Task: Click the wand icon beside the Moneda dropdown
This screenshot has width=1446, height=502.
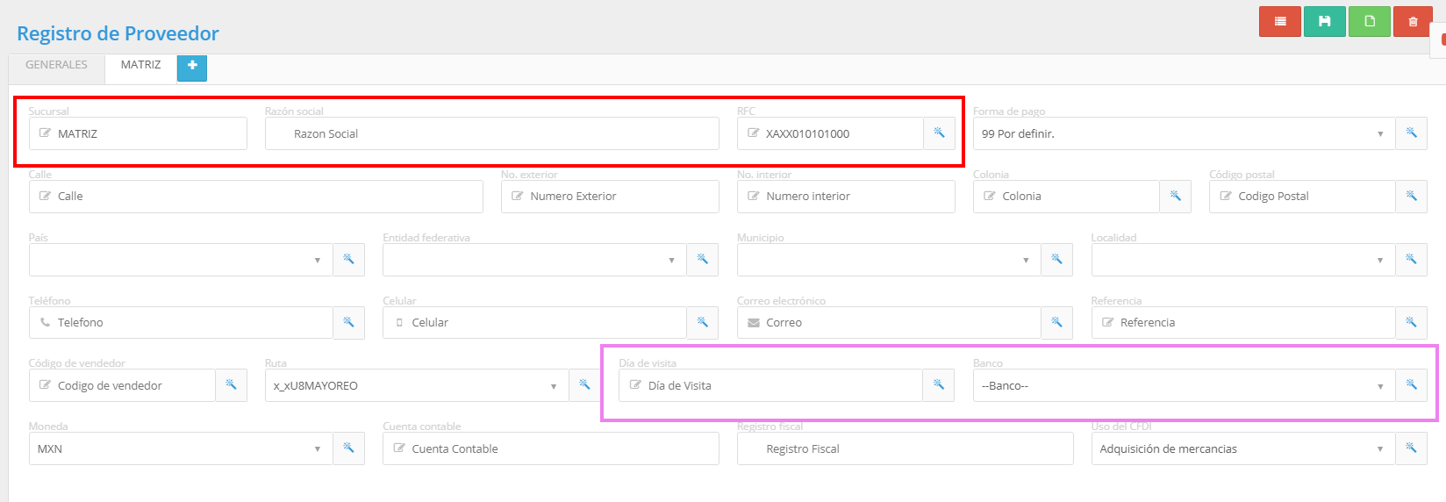Action: pos(348,448)
